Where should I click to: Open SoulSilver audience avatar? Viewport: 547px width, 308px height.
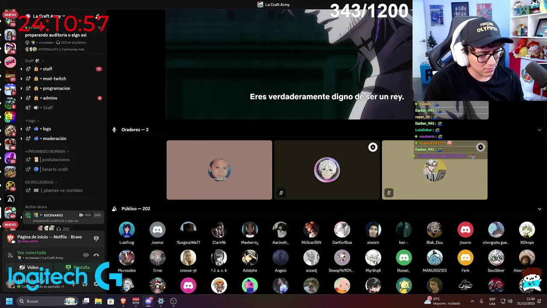pos(496,258)
